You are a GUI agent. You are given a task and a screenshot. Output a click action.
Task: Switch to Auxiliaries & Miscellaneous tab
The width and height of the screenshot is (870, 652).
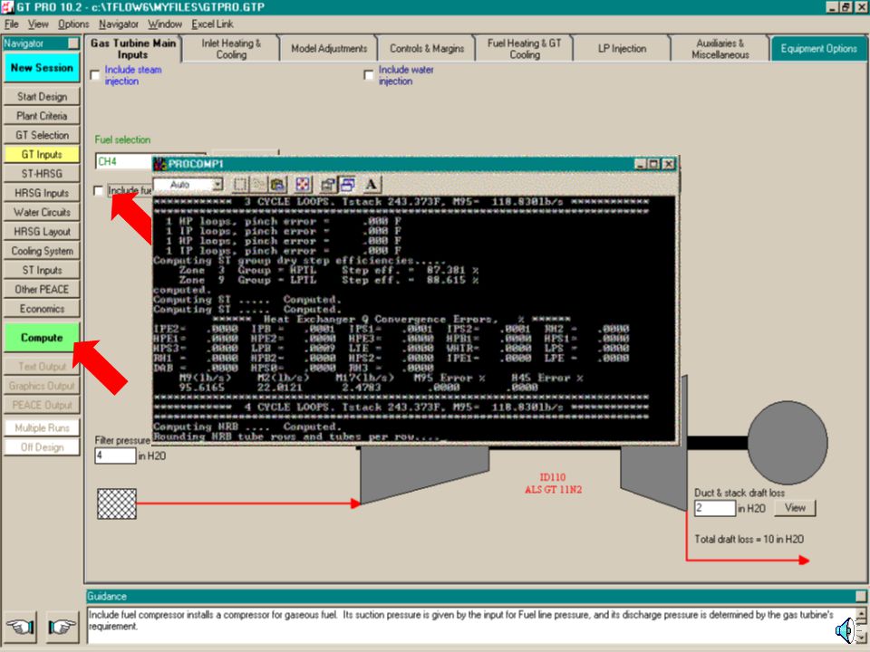coord(720,49)
